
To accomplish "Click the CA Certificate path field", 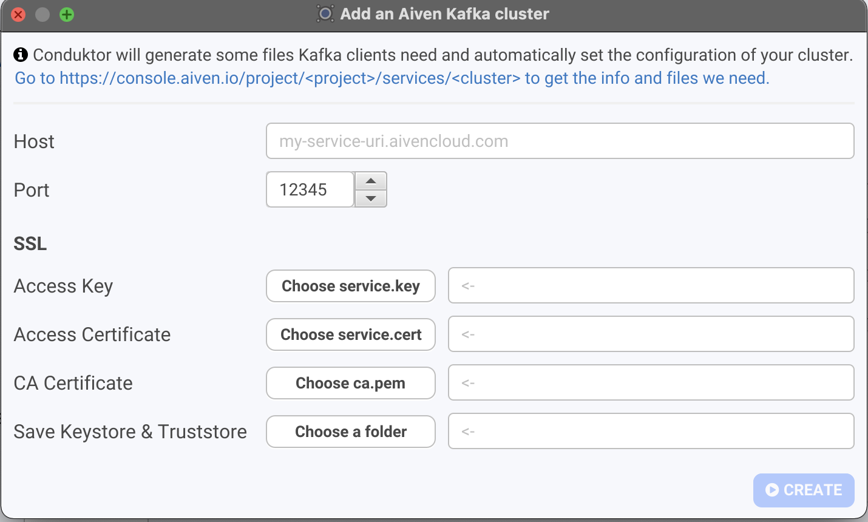I will pyautogui.click(x=651, y=382).
